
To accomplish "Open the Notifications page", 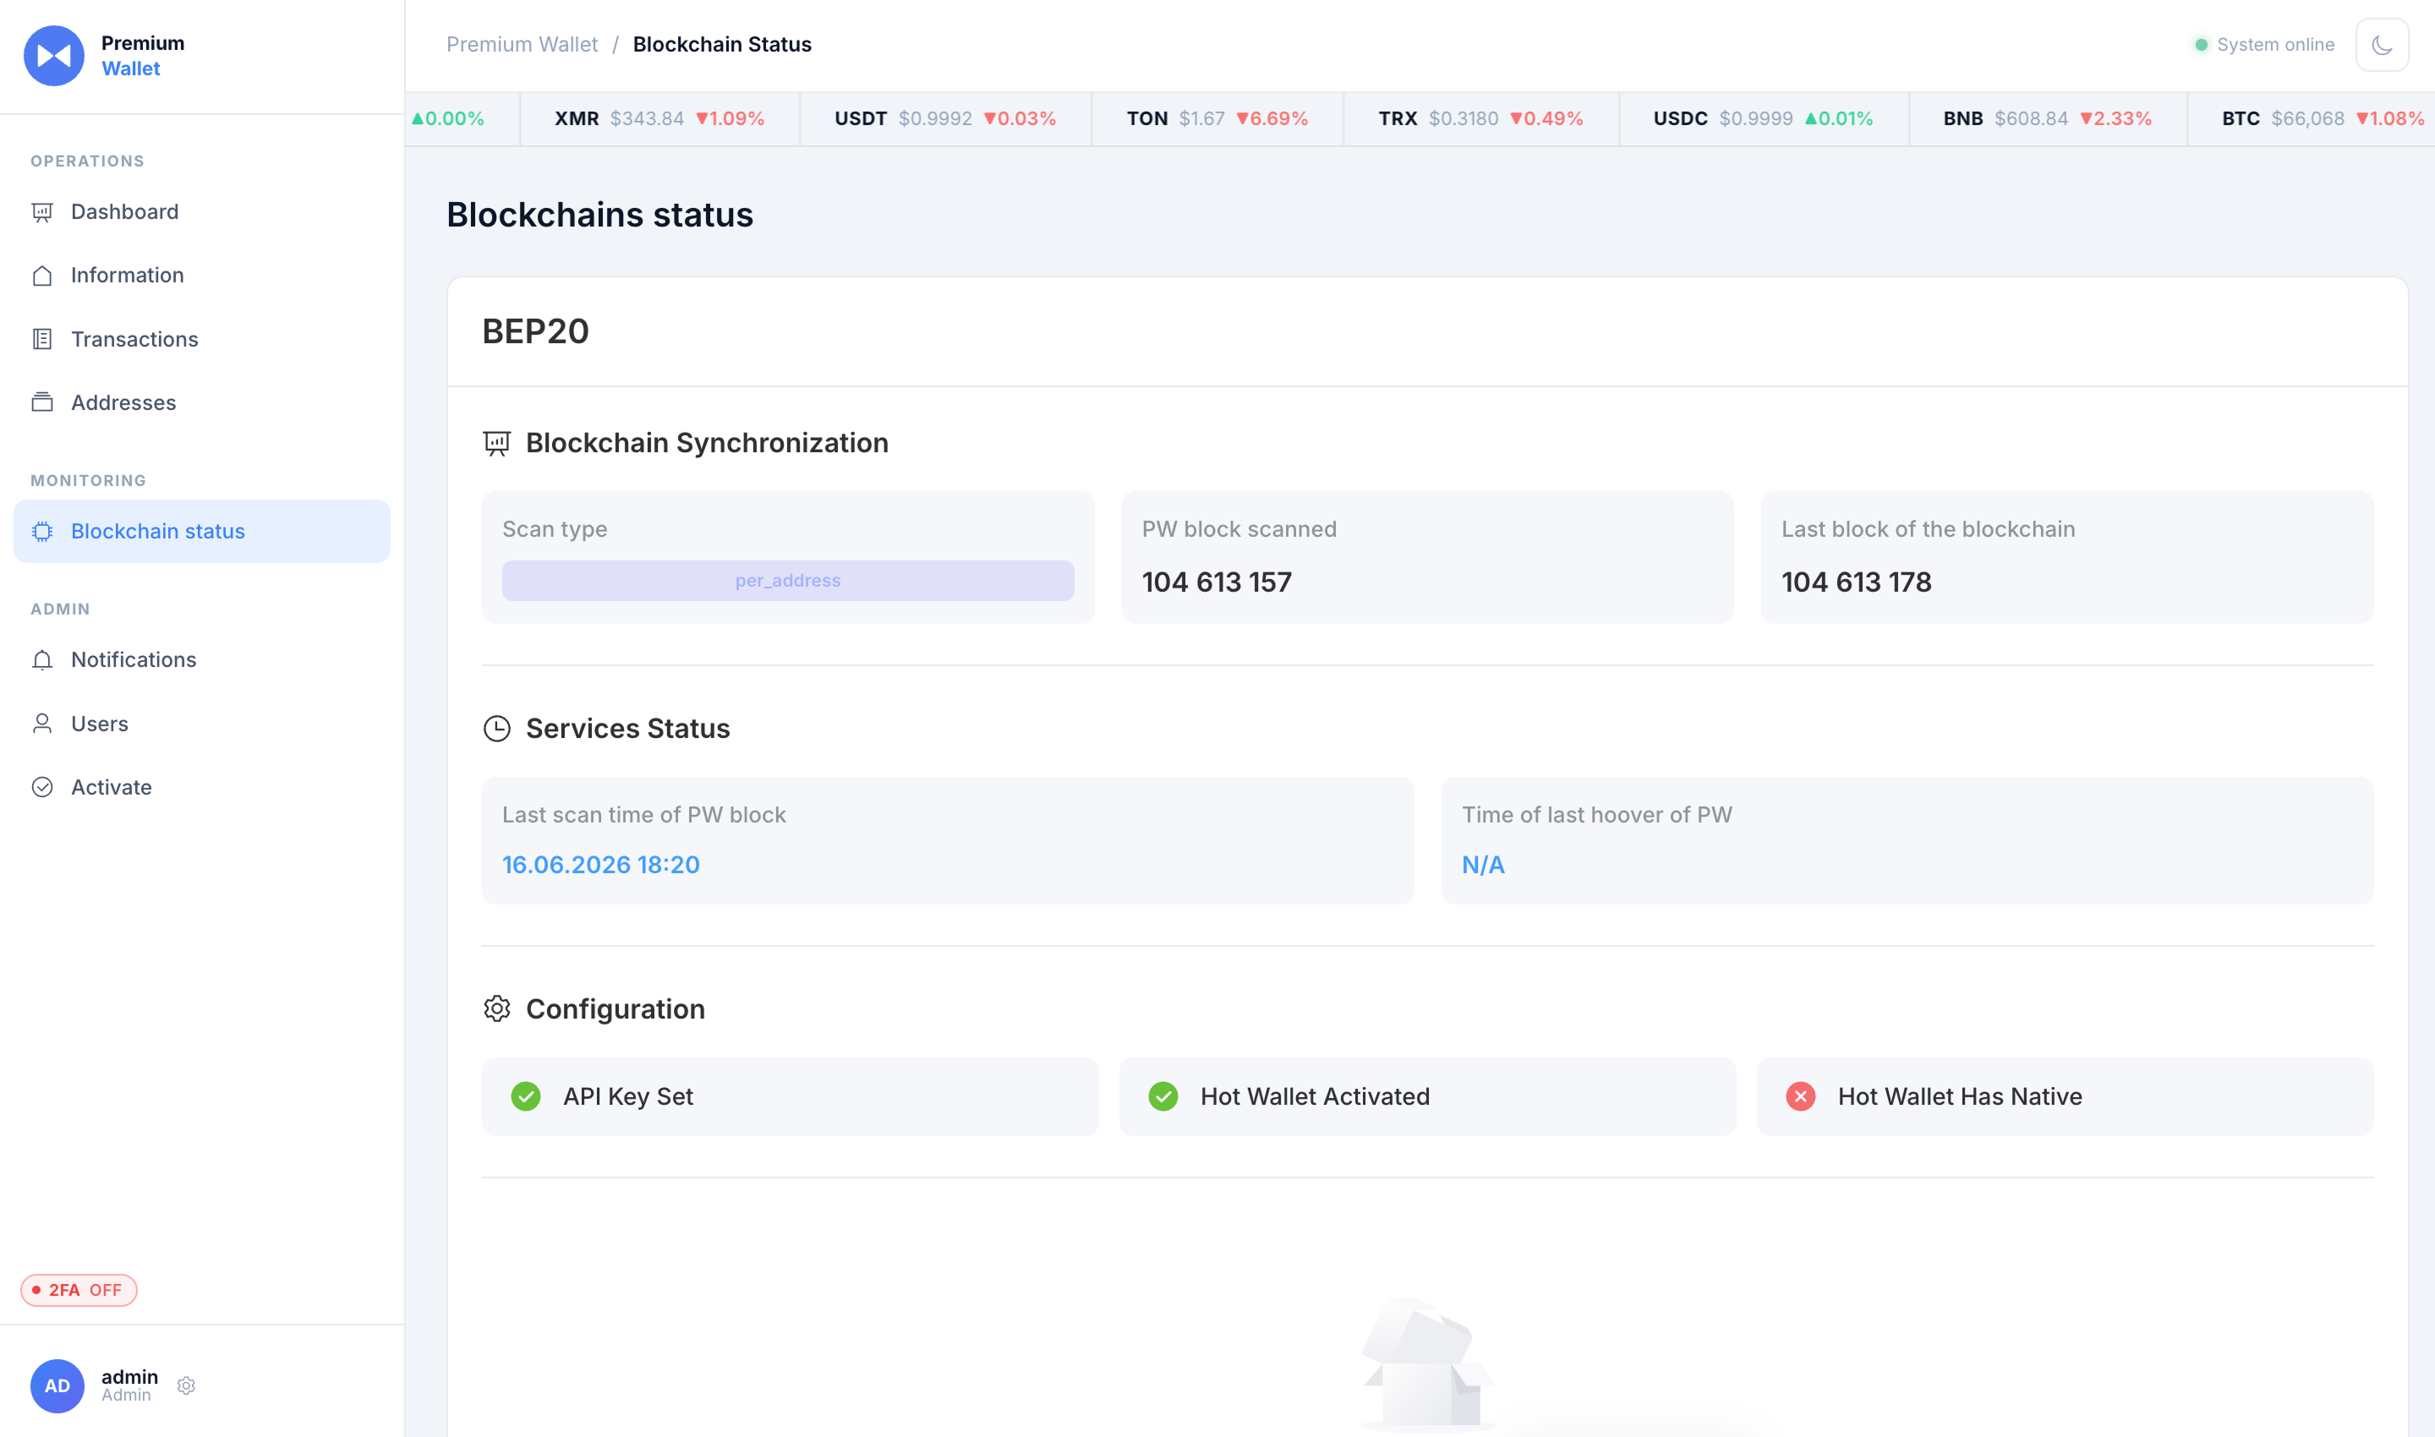I will tap(201, 659).
